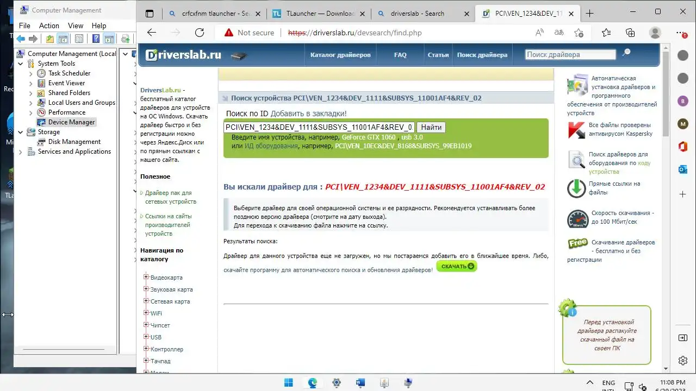Click the Edge address bar URL
Image resolution: width=696 pixels, height=391 pixels.
(x=355, y=33)
